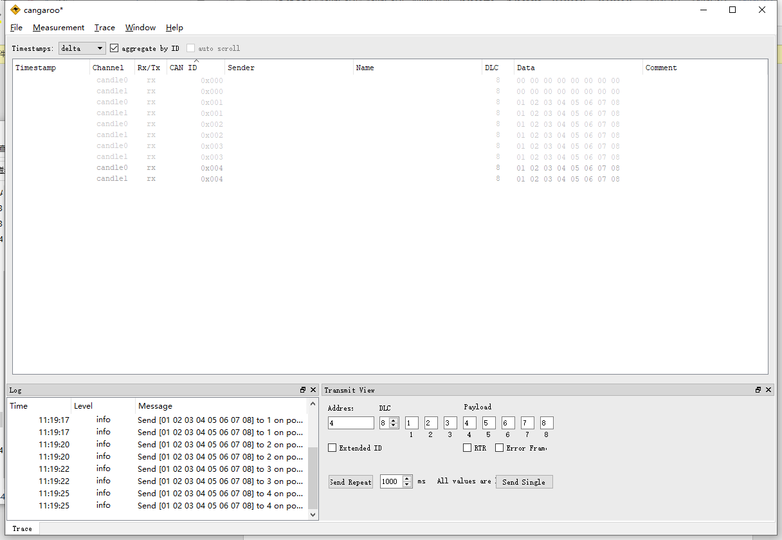Close the Transmit View panel

click(x=768, y=390)
